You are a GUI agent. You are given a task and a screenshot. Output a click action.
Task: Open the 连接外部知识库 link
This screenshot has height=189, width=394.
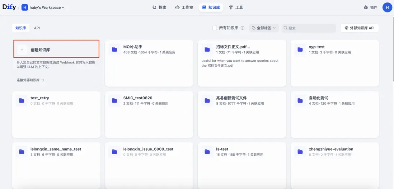(31, 80)
